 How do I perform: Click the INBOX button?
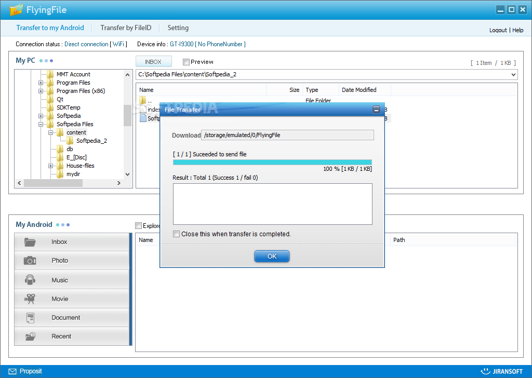153,61
